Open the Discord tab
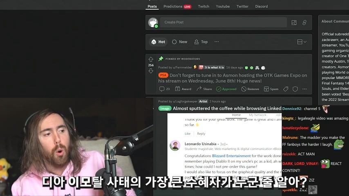The image size is (349, 196). point(261,7)
